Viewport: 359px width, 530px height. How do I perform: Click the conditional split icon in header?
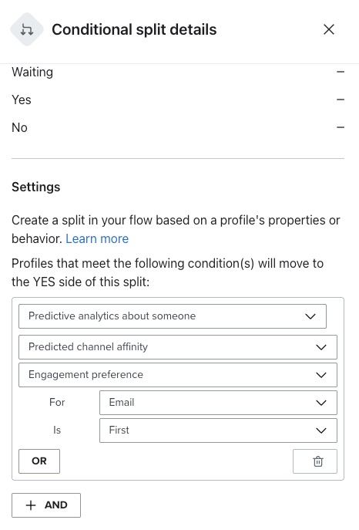27,29
